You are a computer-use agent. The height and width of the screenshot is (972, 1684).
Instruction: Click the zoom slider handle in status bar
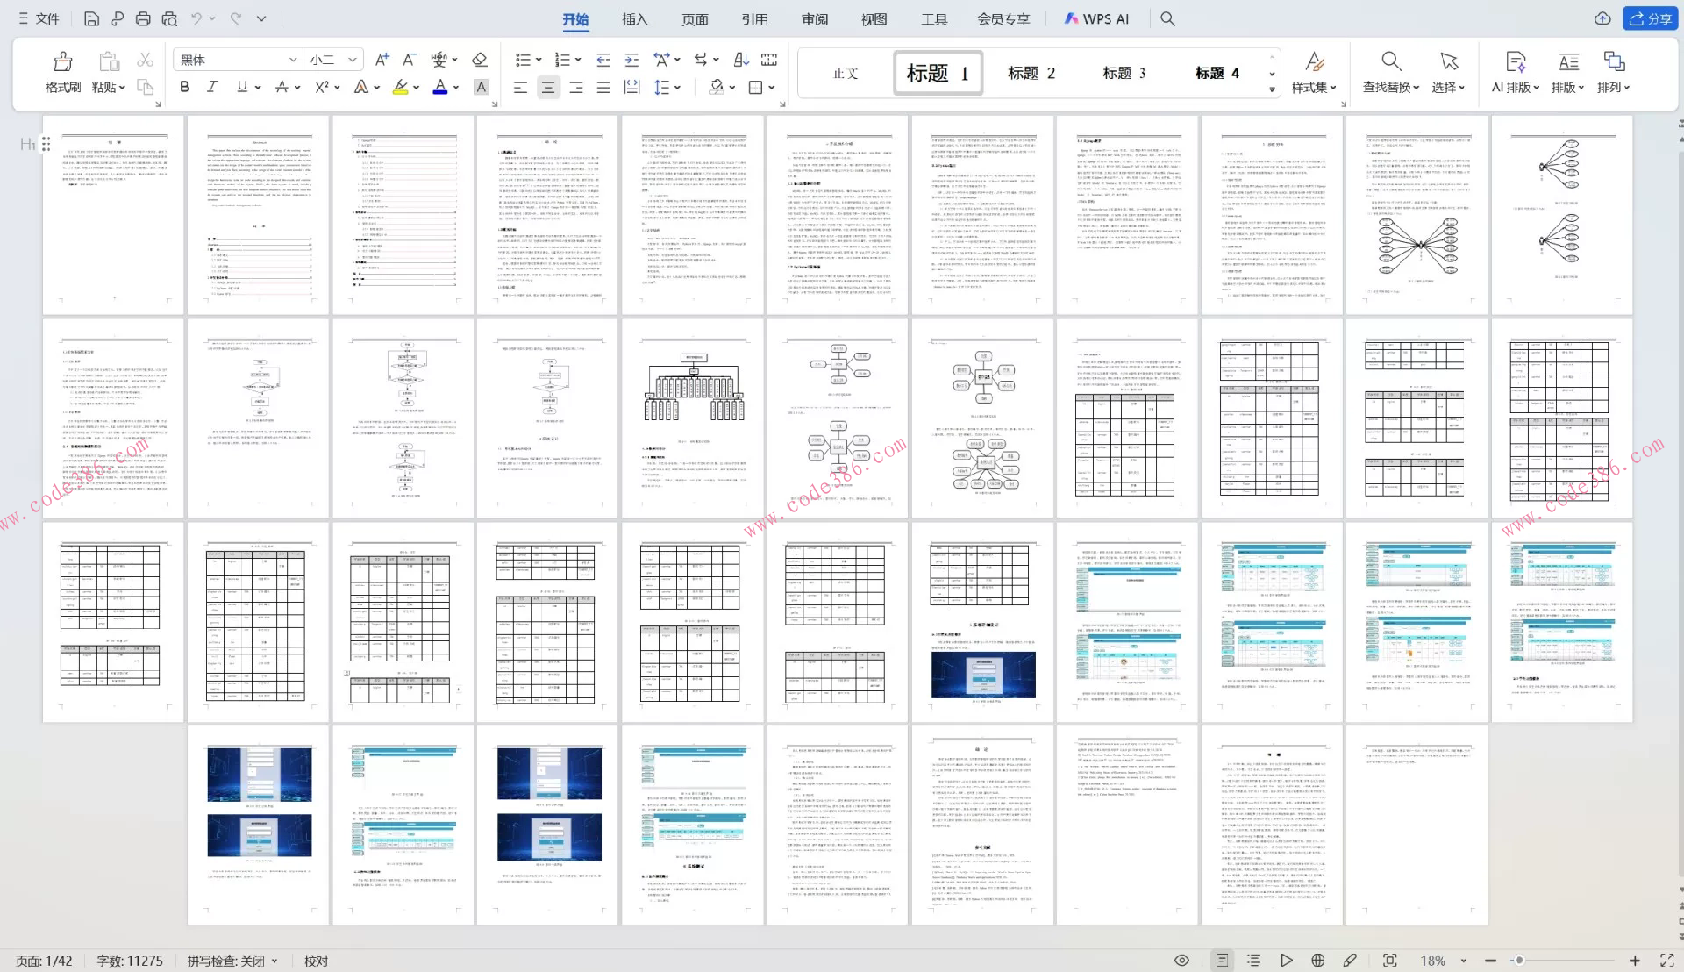coord(1519,961)
